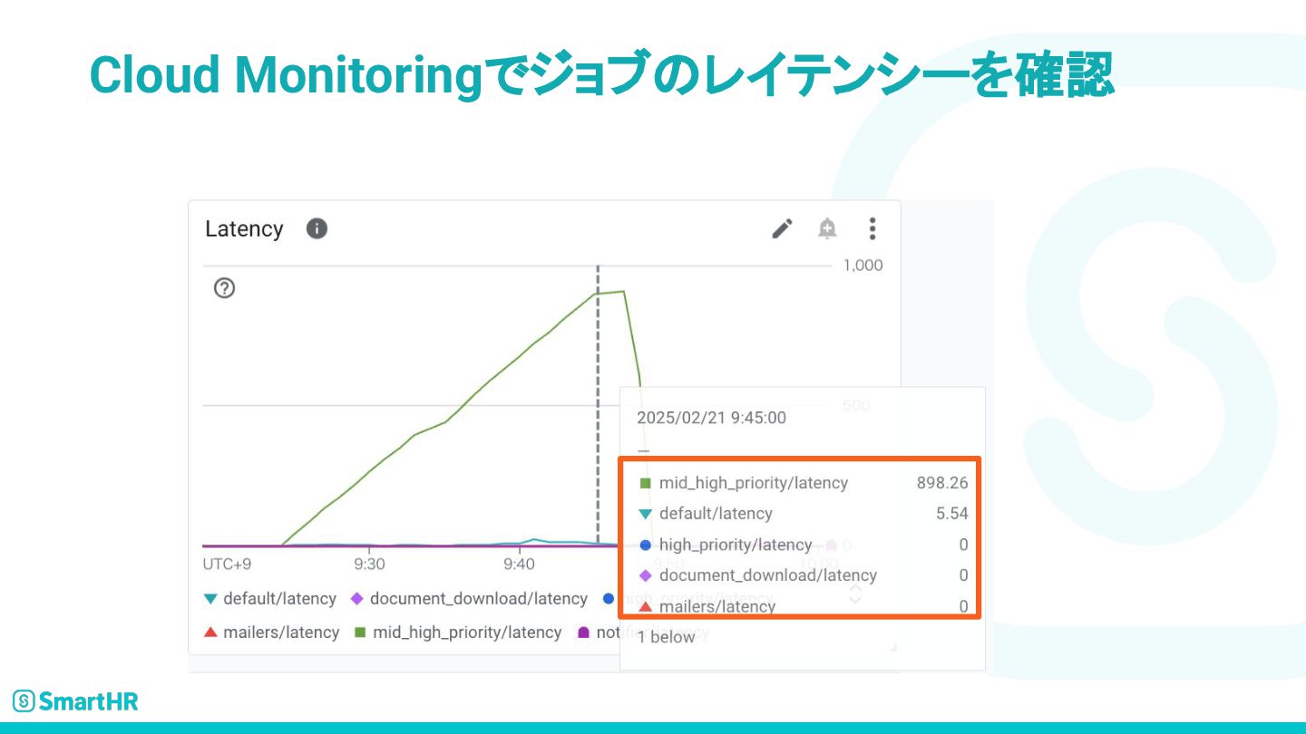Click the Latency info icon
Screen dimensions: 1306x734
point(317,228)
